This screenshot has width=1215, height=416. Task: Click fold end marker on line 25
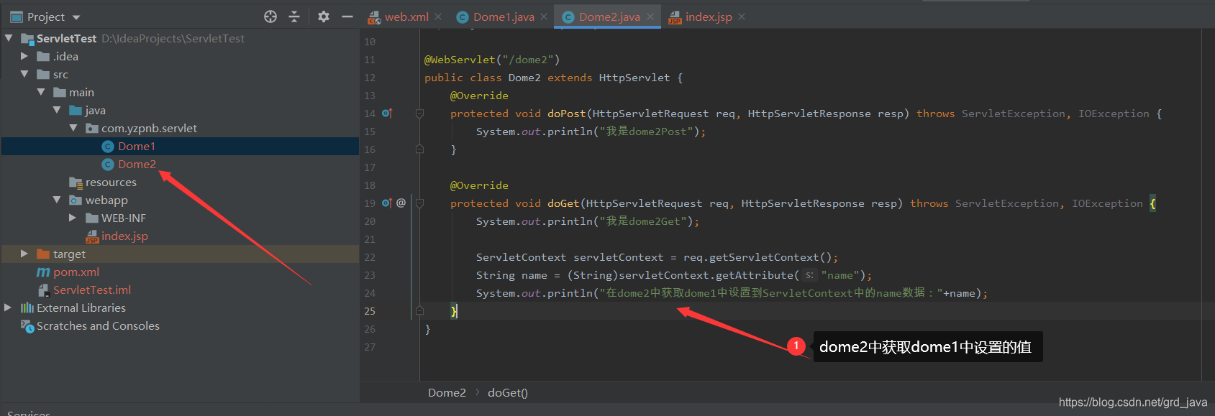coord(419,311)
